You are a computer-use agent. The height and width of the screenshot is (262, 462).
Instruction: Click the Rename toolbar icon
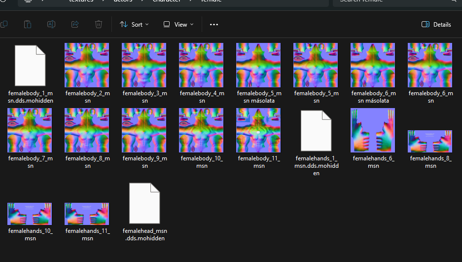click(51, 25)
